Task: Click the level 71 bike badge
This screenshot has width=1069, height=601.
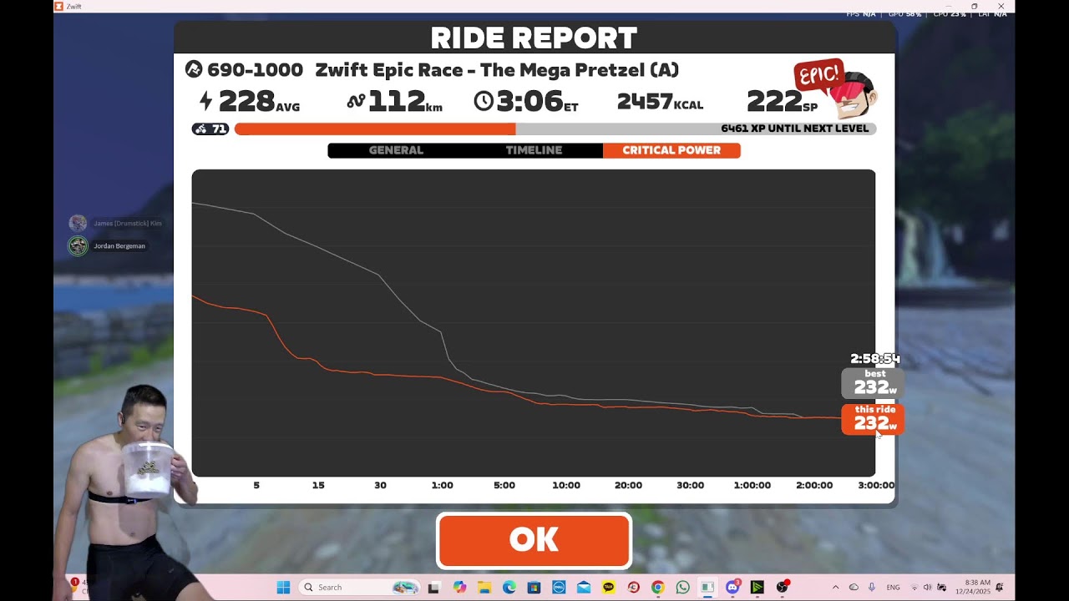Action: coord(210,129)
